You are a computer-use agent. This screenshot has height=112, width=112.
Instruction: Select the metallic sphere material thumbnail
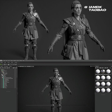tap(103, 71)
